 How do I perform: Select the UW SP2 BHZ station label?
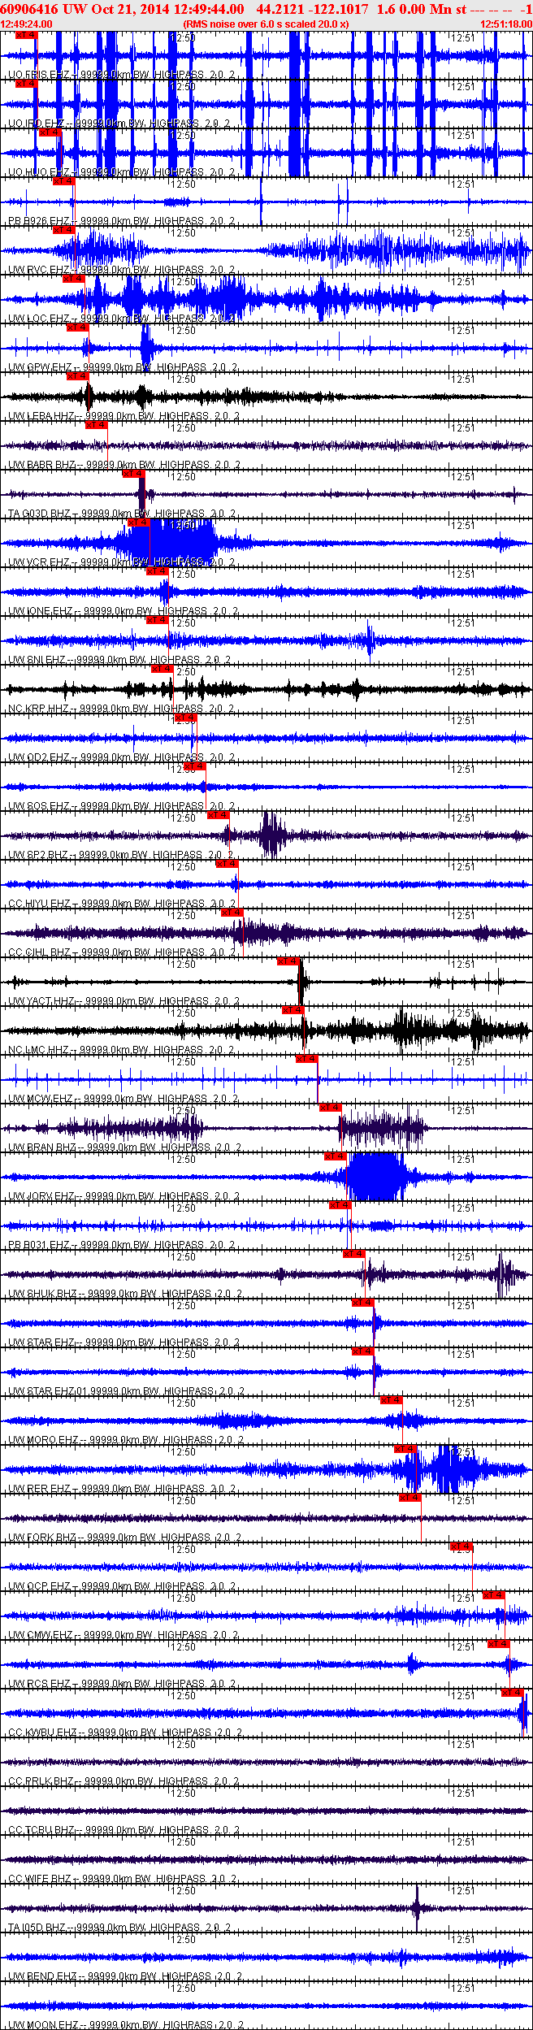click(x=122, y=855)
